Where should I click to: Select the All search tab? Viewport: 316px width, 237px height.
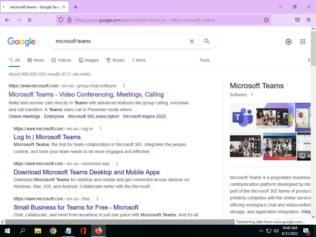pyautogui.click(x=14, y=60)
